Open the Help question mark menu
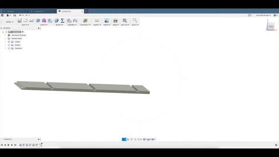Screen dimensions: 279x157 275,15
